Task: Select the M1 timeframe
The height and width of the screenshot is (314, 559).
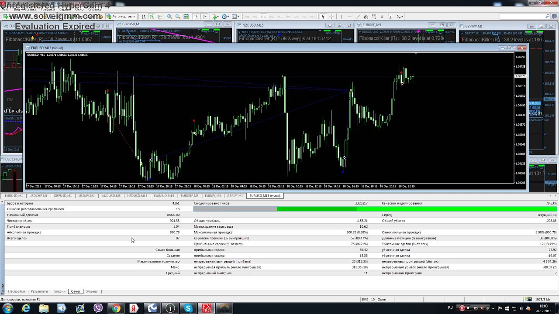Action: [x=247, y=17]
